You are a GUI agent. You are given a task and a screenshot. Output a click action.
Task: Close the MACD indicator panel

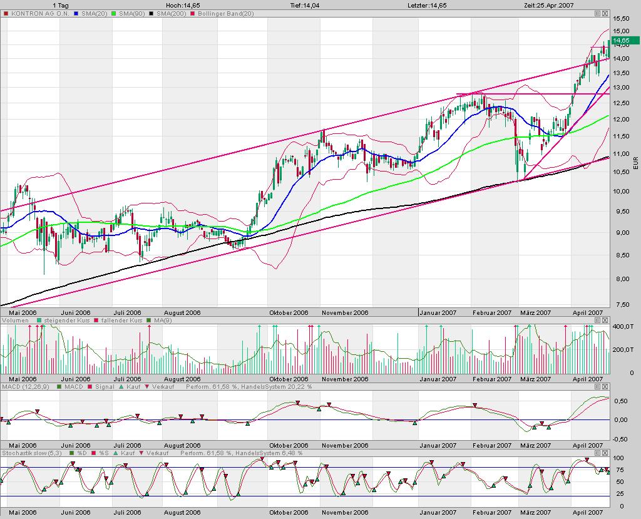coord(605,387)
